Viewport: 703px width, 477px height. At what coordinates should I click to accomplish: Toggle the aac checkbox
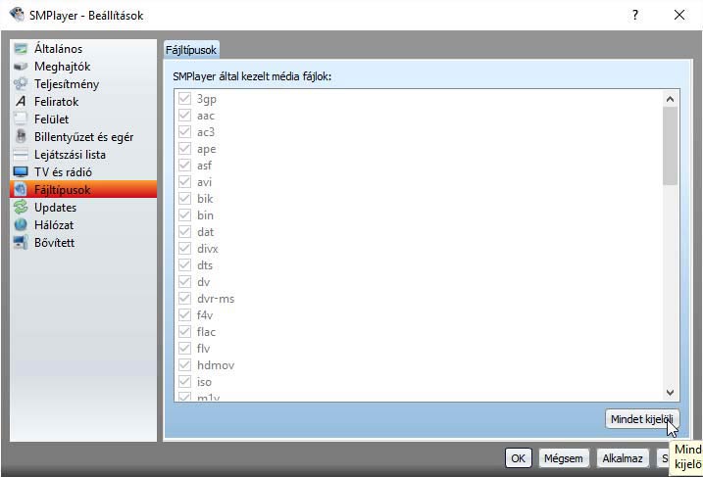184,116
